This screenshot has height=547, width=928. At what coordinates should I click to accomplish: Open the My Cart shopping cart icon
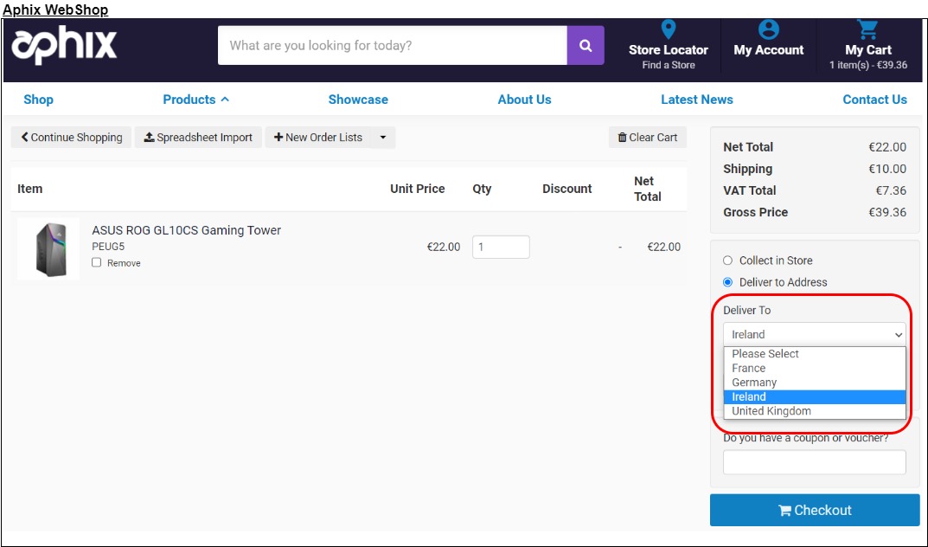[867, 30]
